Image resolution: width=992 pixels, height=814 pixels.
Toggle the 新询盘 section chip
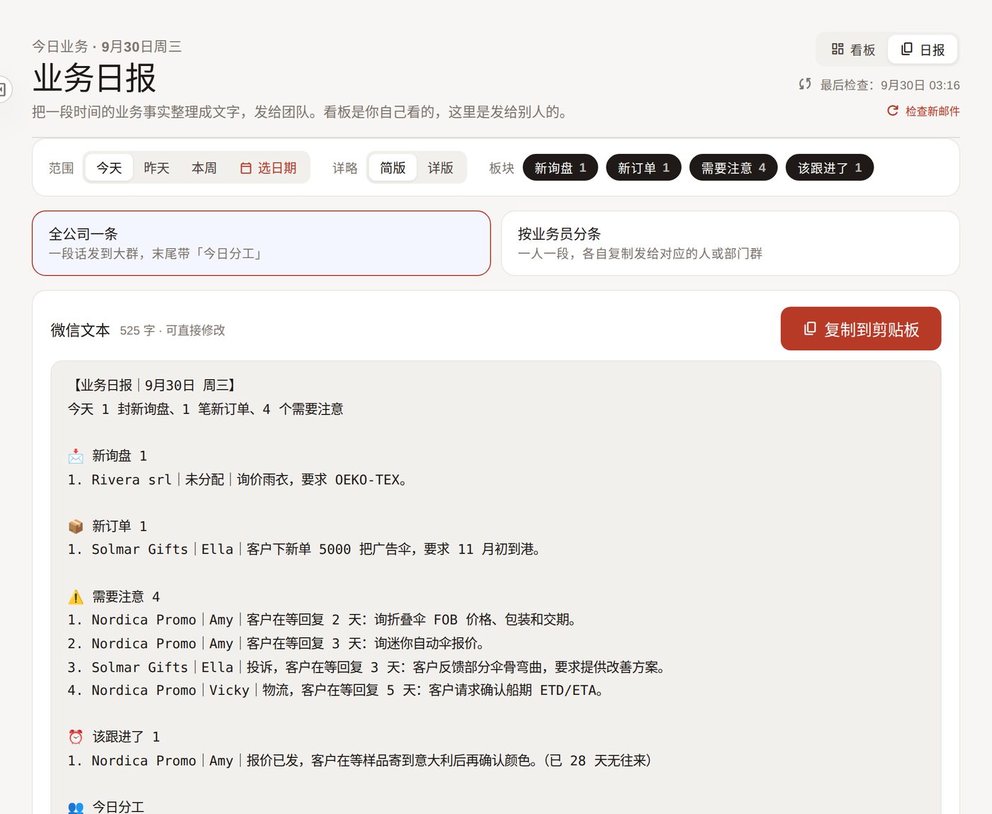coord(560,168)
